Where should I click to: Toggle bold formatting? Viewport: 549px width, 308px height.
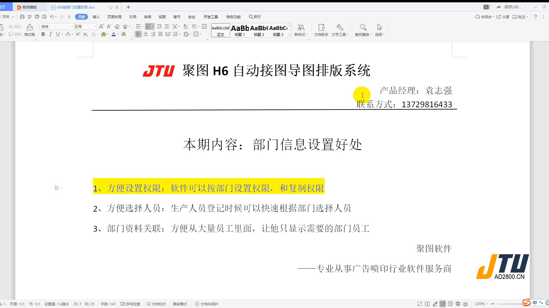tap(43, 34)
